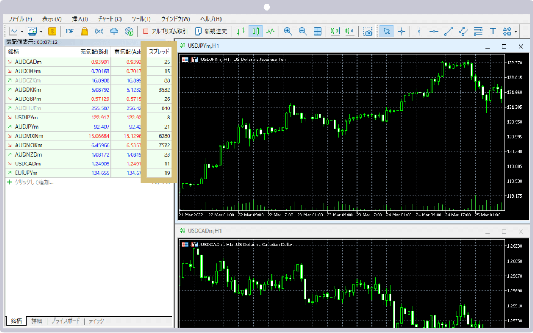
Task: Open the 挿入(I) menu
Action: (x=79, y=19)
